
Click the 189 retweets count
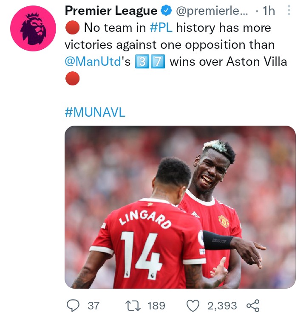(156, 306)
